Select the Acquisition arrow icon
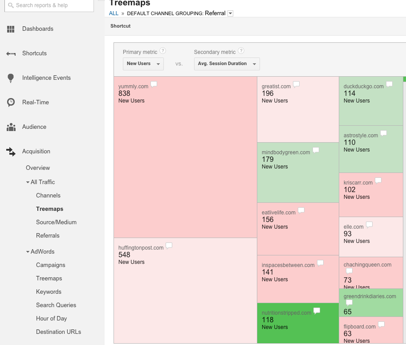This screenshot has height=345, width=406. pos(11,151)
